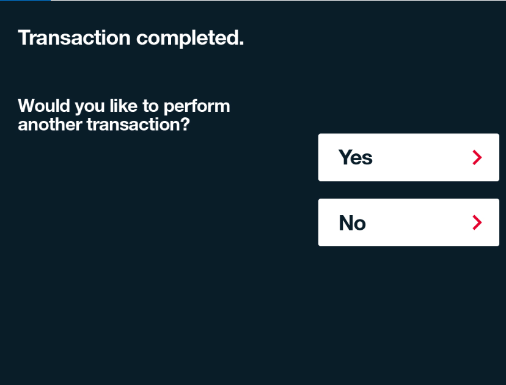Click the white No option box
Viewport: 506px width, 385px height.
408,222
